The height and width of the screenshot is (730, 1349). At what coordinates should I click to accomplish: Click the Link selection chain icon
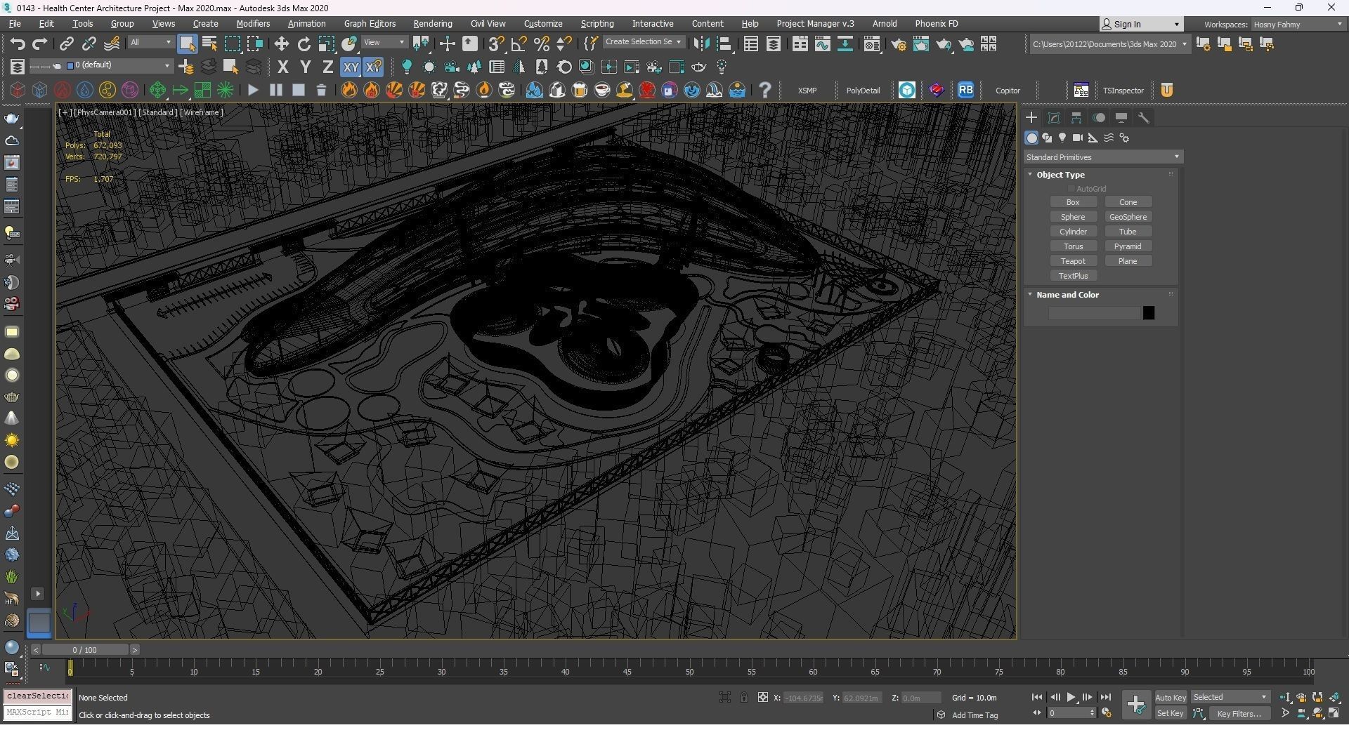(66, 44)
